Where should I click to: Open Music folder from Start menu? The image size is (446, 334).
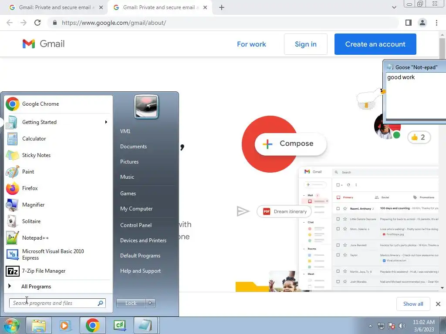(x=127, y=177)
